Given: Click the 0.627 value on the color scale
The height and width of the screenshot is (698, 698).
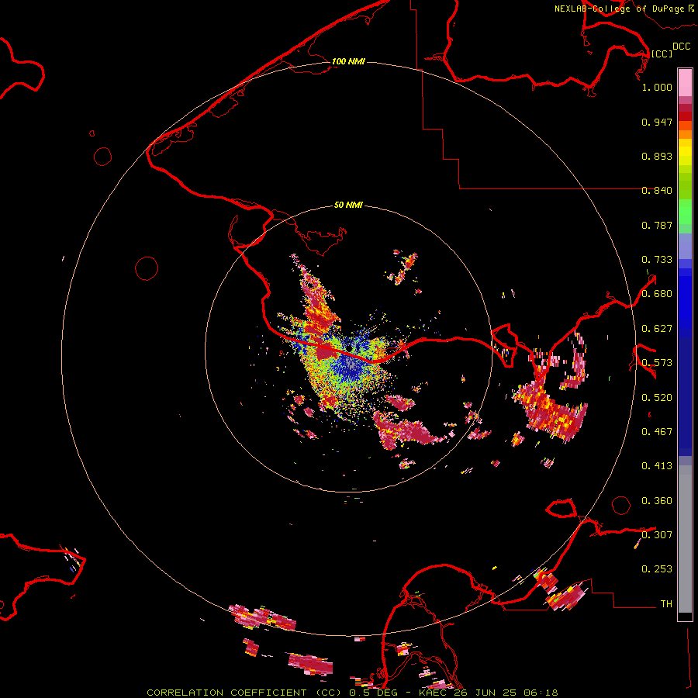Looking at the screenshot, I should (x=657, y=329).
